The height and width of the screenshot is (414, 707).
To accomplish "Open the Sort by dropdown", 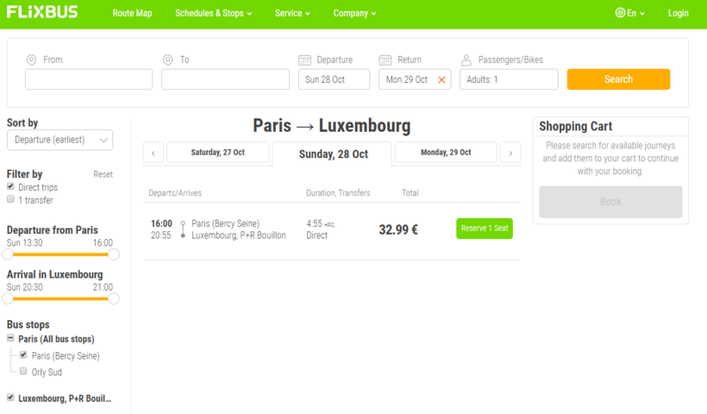I will (x=59, y=140).
